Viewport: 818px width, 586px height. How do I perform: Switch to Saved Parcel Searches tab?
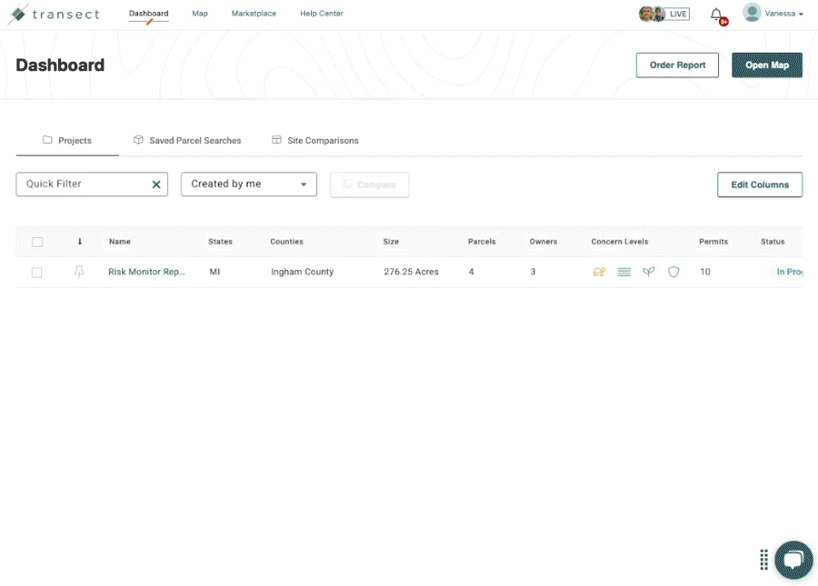pos(187,141)
